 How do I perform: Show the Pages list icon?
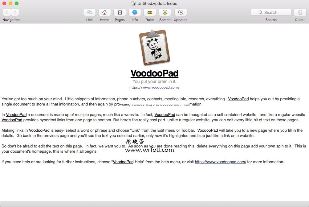coord(120,12)
